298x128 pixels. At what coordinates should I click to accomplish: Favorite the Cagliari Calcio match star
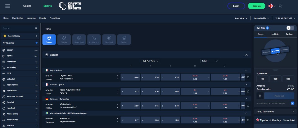[x=248, y=77]
